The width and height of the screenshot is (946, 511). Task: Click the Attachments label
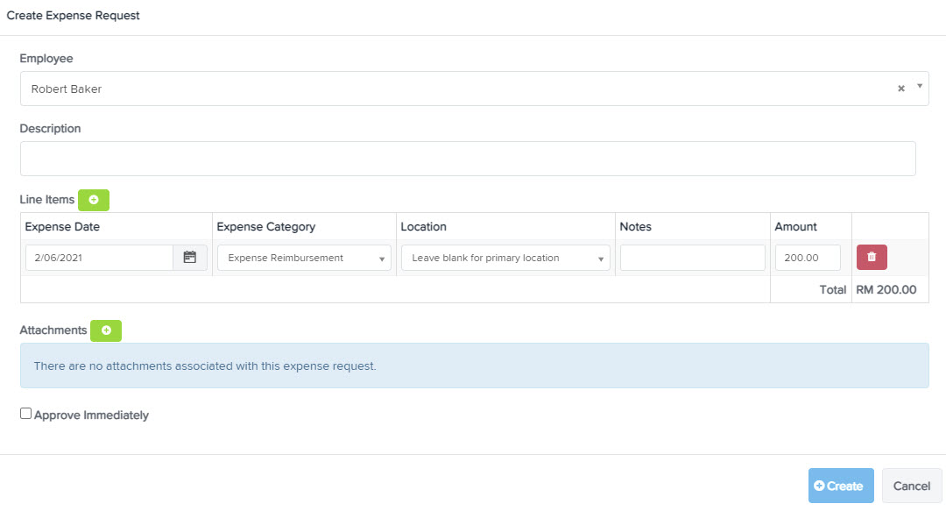click(x=53, y=330)
